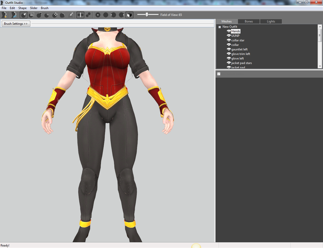Switch to the Bones tab
Screen dimensions: 323x248
point(248,22)
